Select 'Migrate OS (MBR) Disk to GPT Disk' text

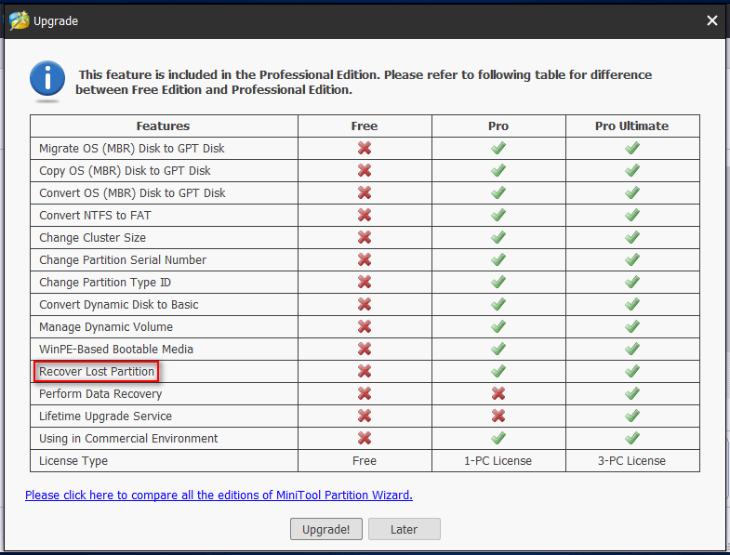tap(132, 149)
